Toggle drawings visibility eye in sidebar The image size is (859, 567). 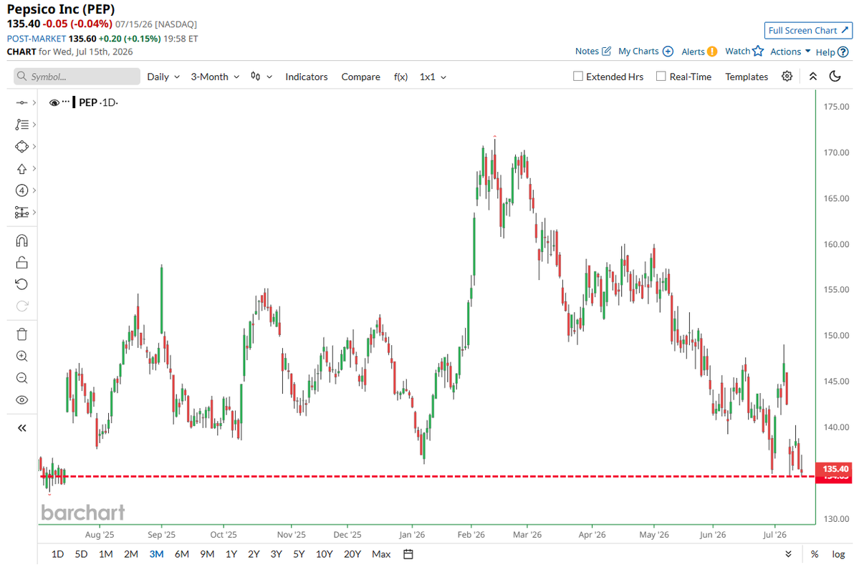tap(21, 400)
